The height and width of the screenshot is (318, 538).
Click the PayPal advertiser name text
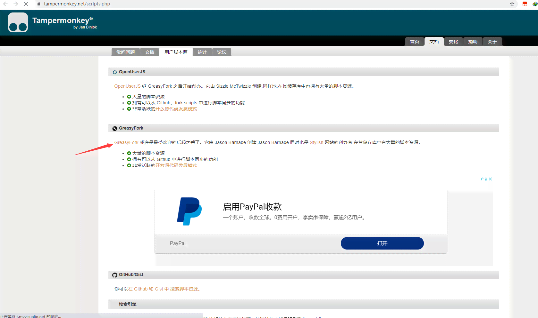pos(178,243)
